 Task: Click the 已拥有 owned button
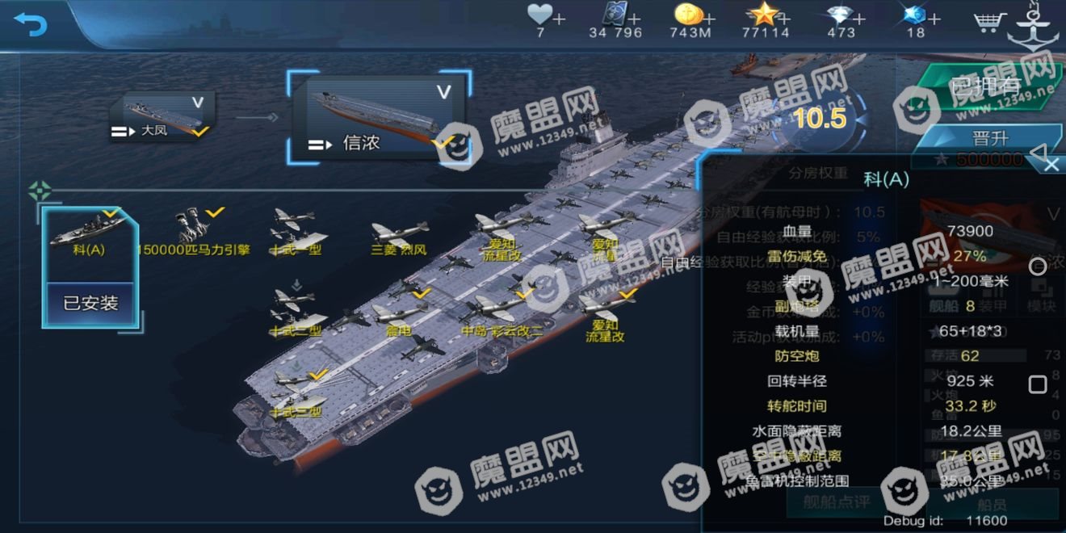coord(987,85)
